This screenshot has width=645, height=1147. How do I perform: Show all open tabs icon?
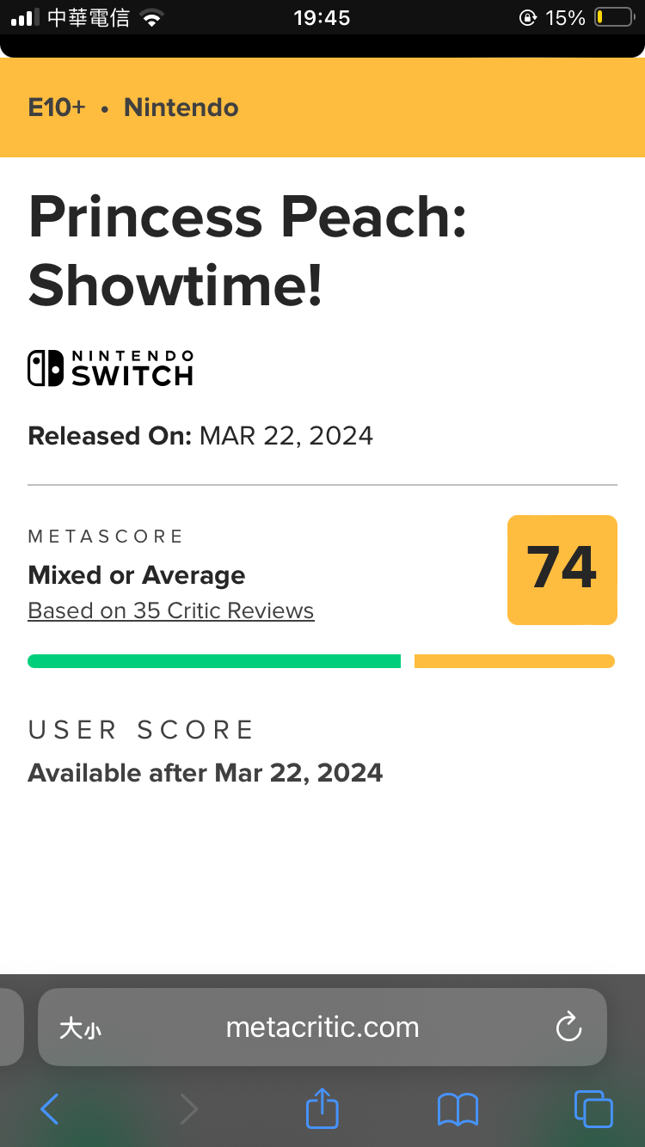[593, 1108]
